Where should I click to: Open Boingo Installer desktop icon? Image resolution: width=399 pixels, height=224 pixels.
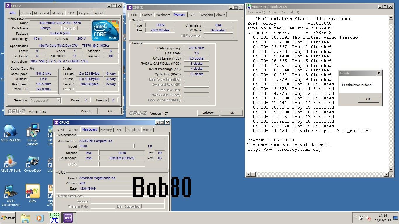[32, 135]
